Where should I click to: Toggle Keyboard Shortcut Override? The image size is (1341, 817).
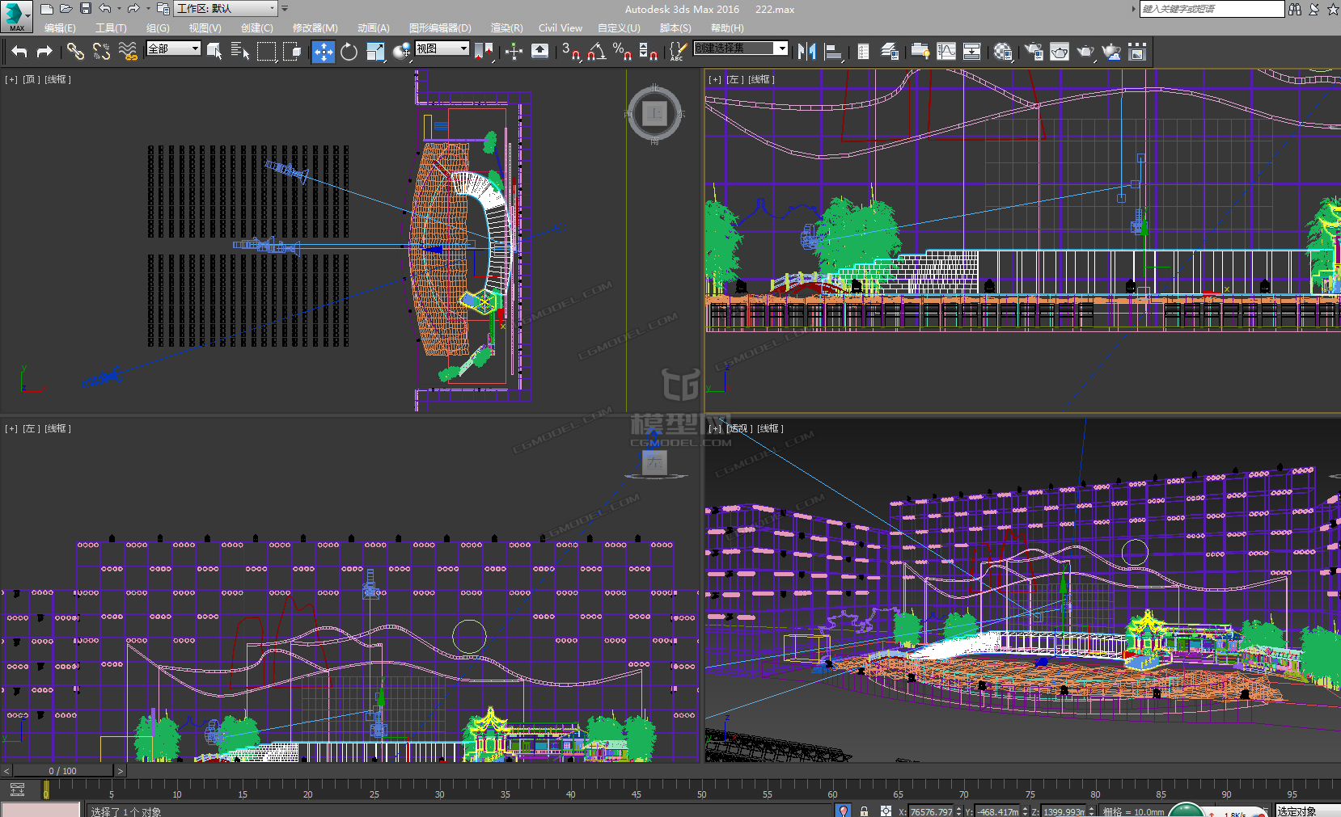[x=539, y=53]
